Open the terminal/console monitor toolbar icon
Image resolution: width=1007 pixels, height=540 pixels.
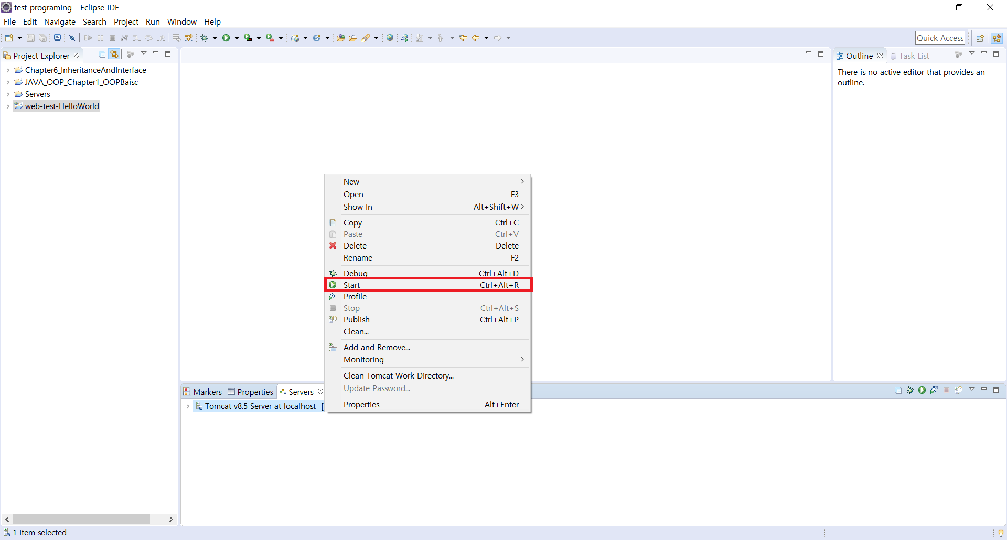pyautogui.click(x=57, y=38)
